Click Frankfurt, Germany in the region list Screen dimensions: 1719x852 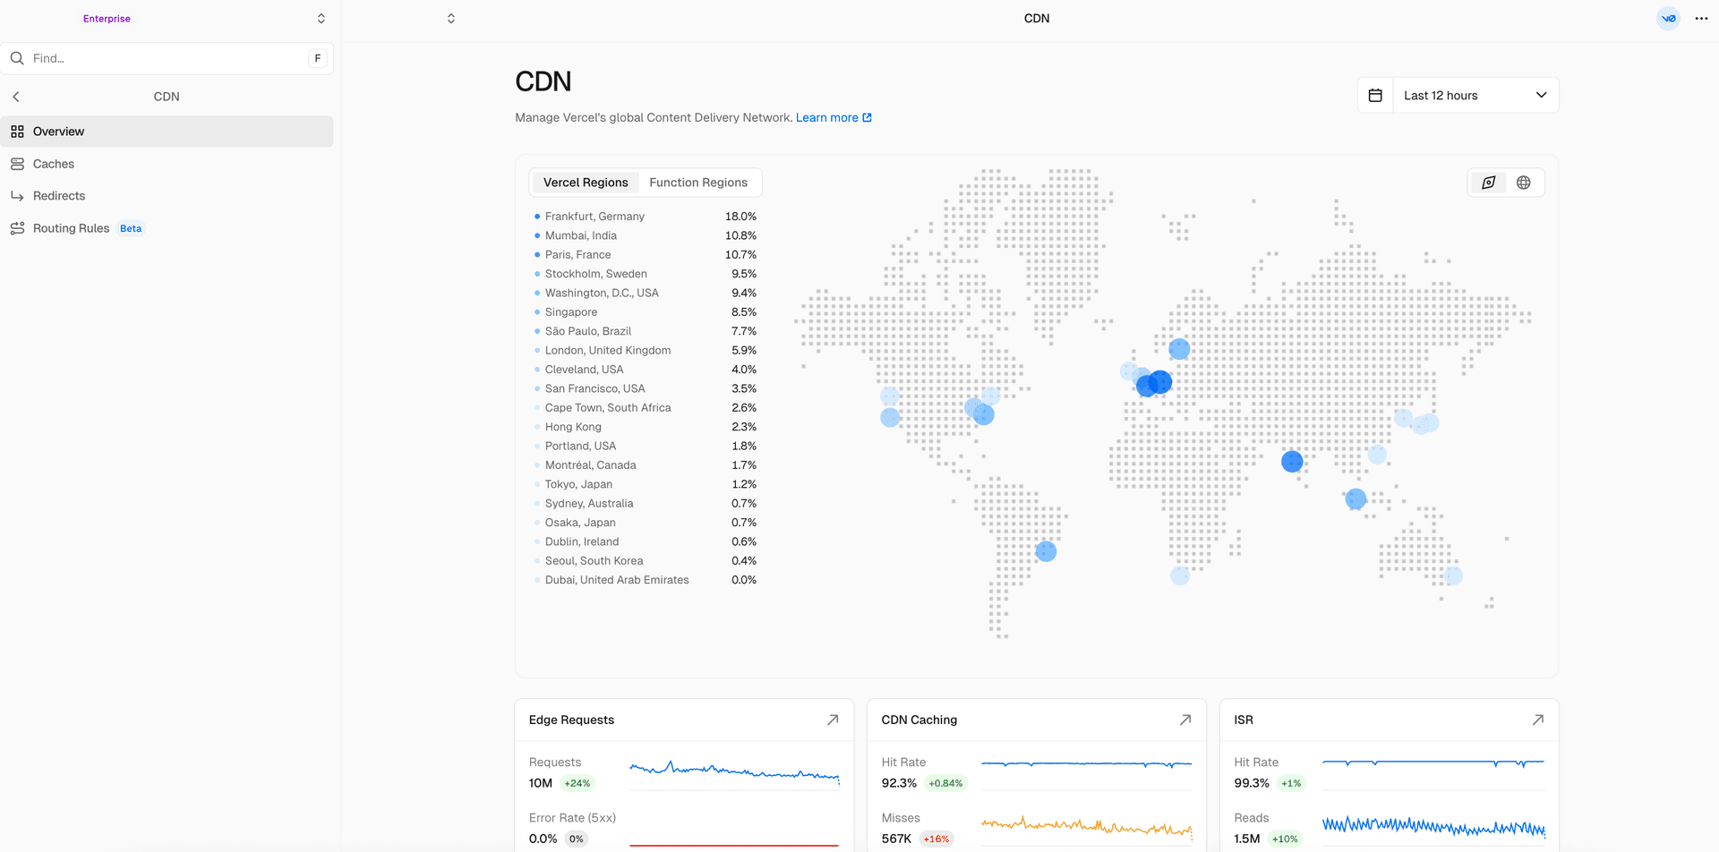tap(594, 217)
